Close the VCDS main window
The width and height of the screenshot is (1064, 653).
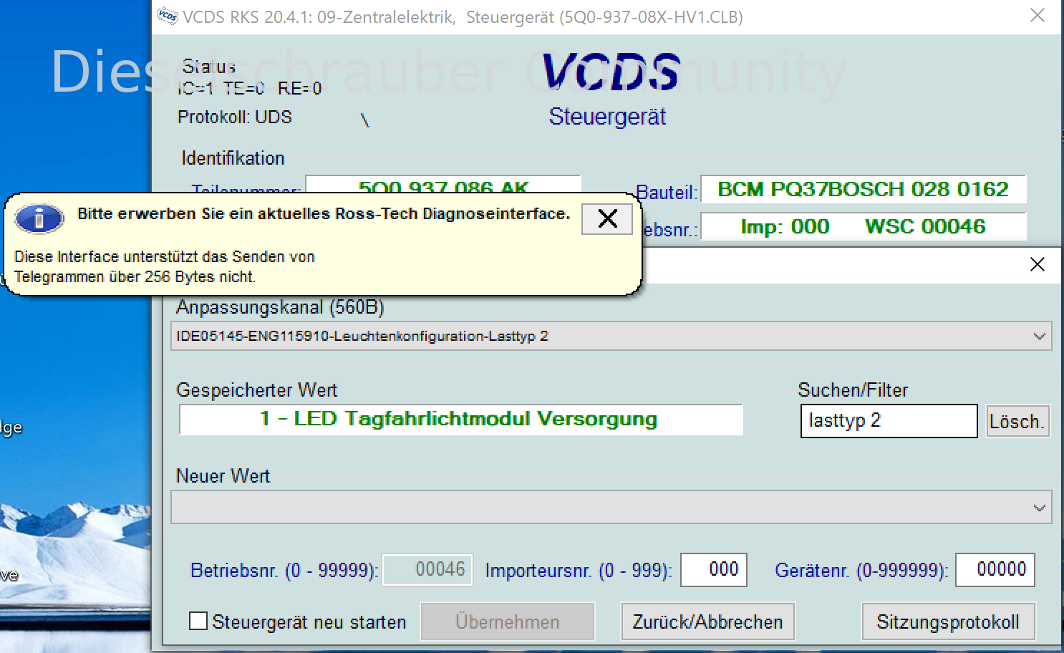pos(1038,15)
